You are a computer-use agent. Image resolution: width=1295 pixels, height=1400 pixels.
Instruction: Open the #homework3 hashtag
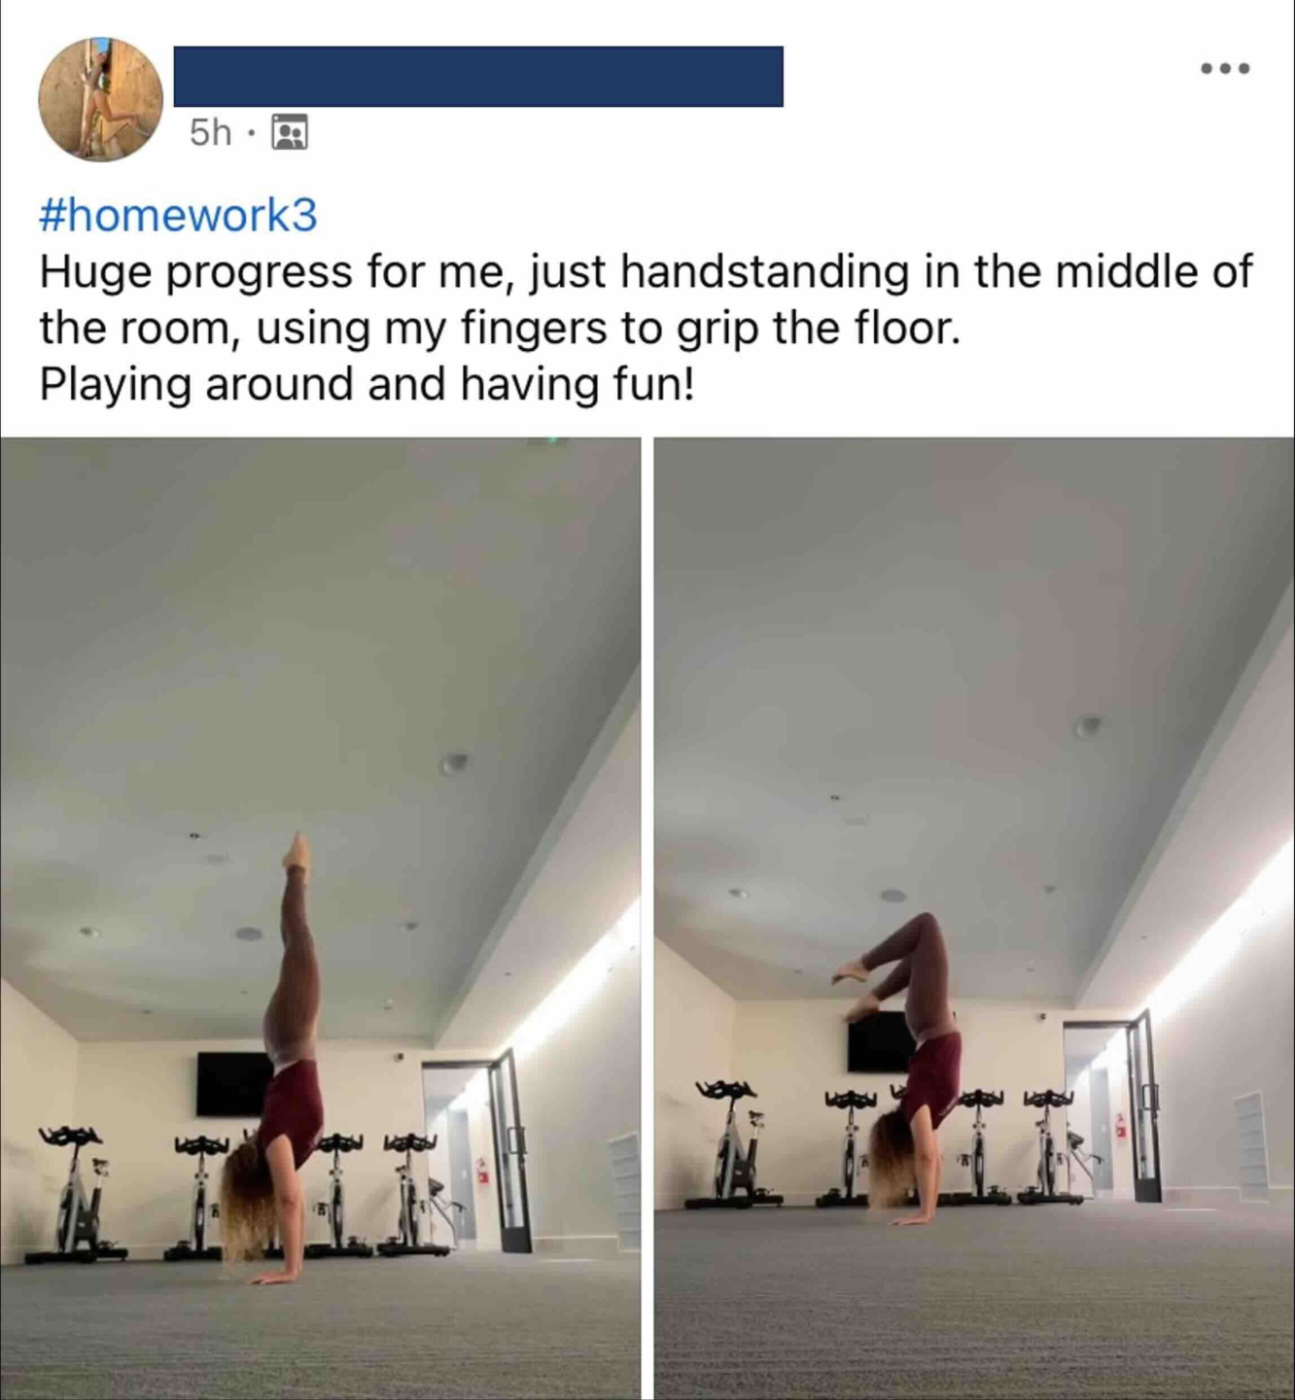click(x=178, y=215)
